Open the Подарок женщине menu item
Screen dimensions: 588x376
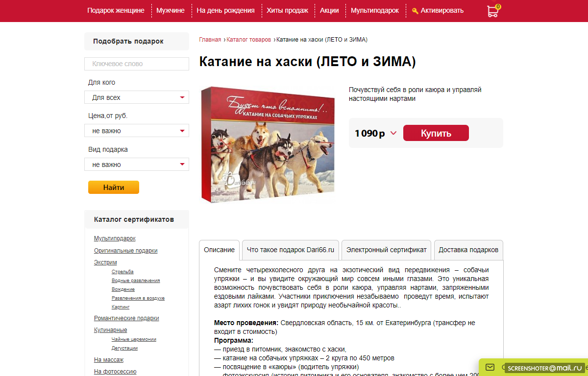pyautogui.click(x=116, y=10)
